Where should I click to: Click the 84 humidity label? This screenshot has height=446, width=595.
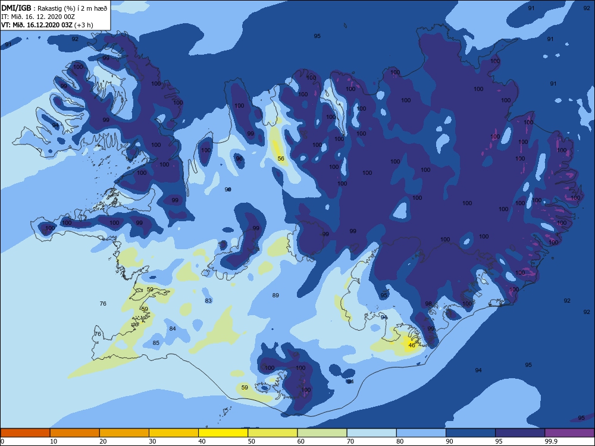click(x=173, y=328)
